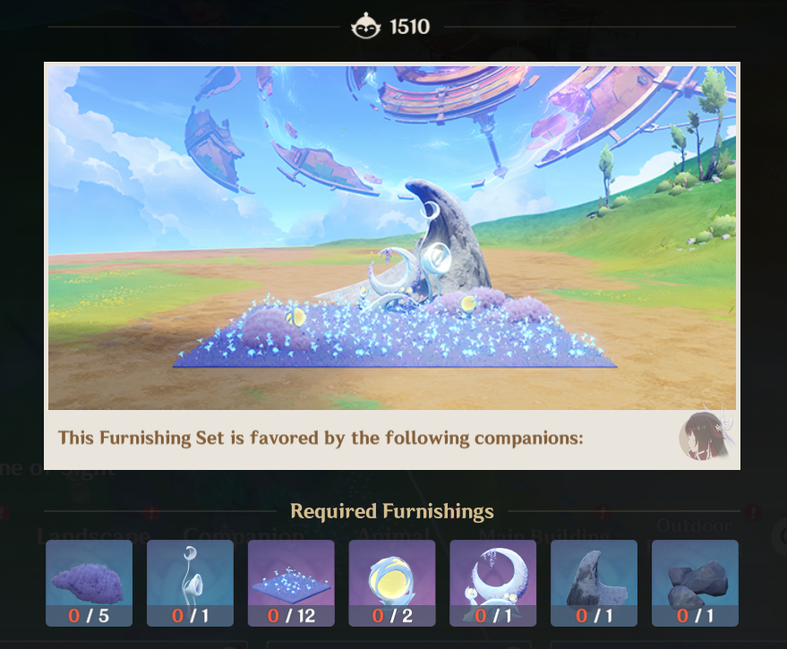Click the adeptal energy spirit icon
This screenshot has width=787, height=649.
(366, 26)
